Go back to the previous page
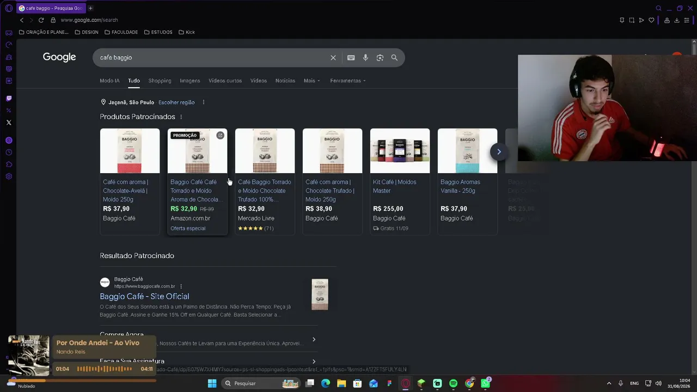 point(22,20)
